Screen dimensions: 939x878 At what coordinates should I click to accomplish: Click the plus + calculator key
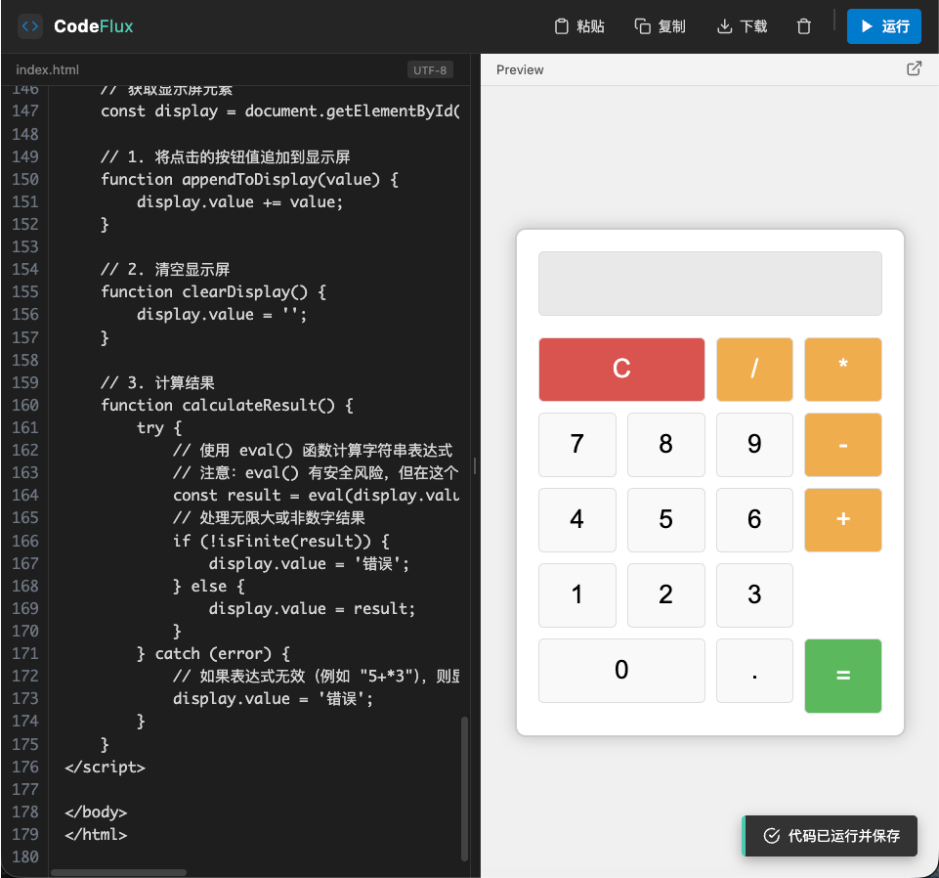click(x=842, y=519)
